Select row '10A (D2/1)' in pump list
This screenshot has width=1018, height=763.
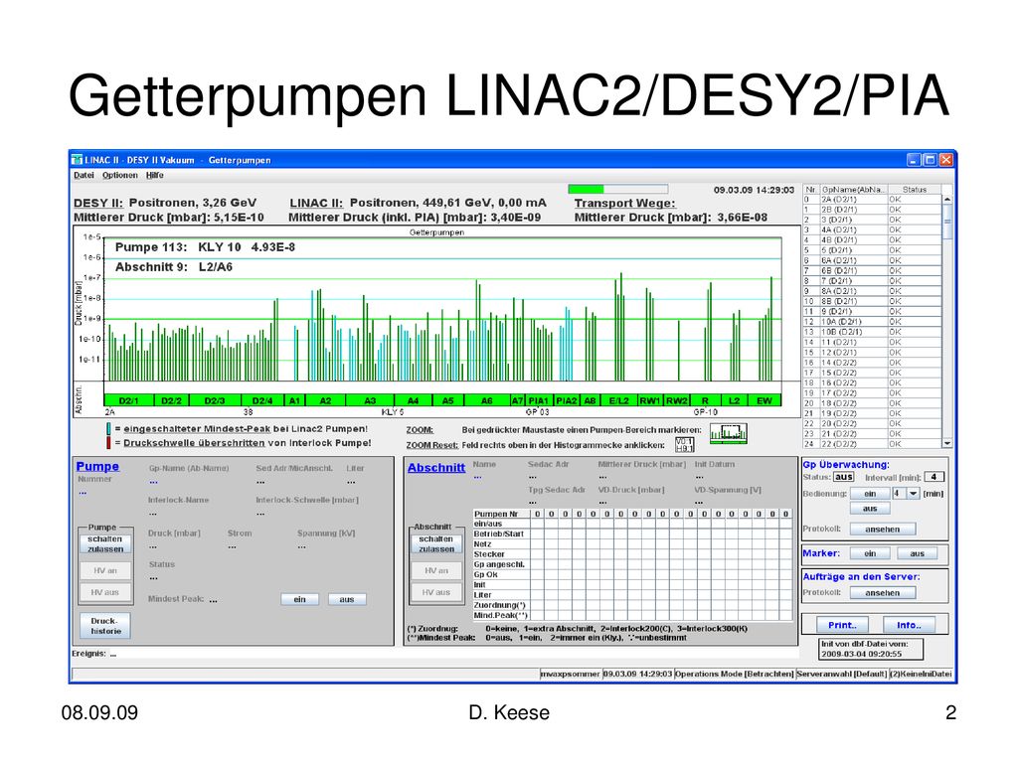tap(873, 322)
